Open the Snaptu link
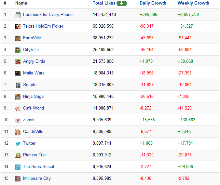 coord(30,85)
